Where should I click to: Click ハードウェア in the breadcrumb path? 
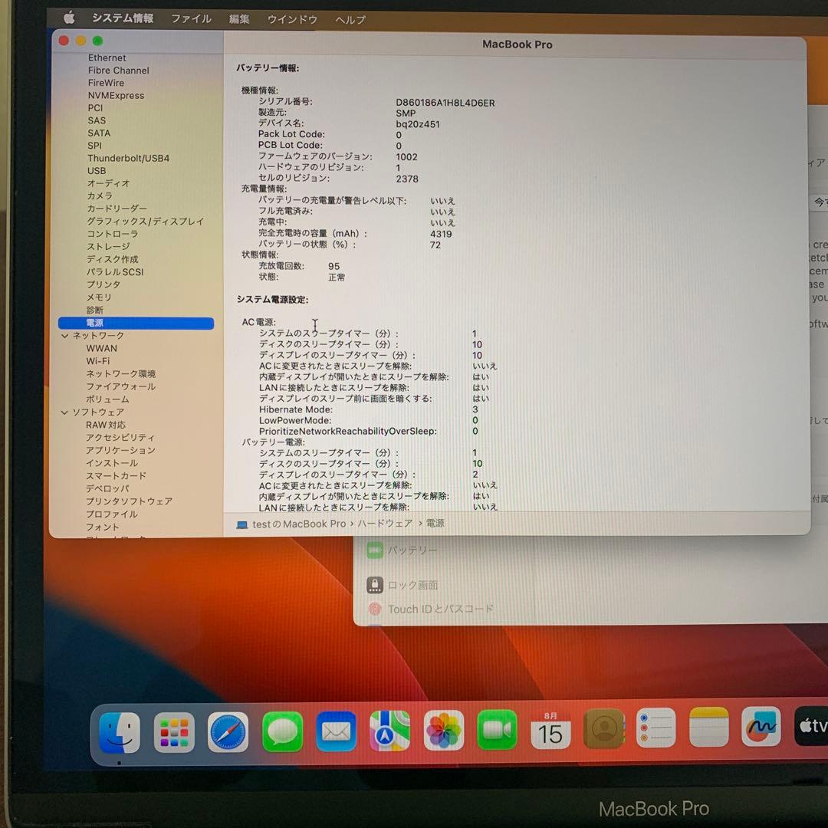(x=386, y=524)
